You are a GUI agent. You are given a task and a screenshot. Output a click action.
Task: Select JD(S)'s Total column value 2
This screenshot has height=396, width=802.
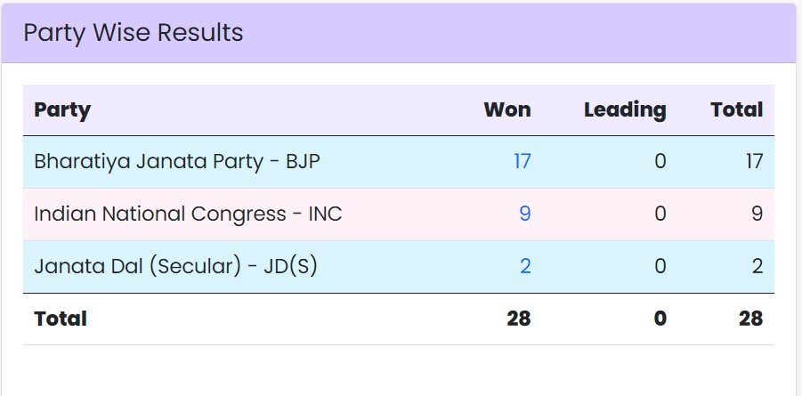[x=757, y=266]
